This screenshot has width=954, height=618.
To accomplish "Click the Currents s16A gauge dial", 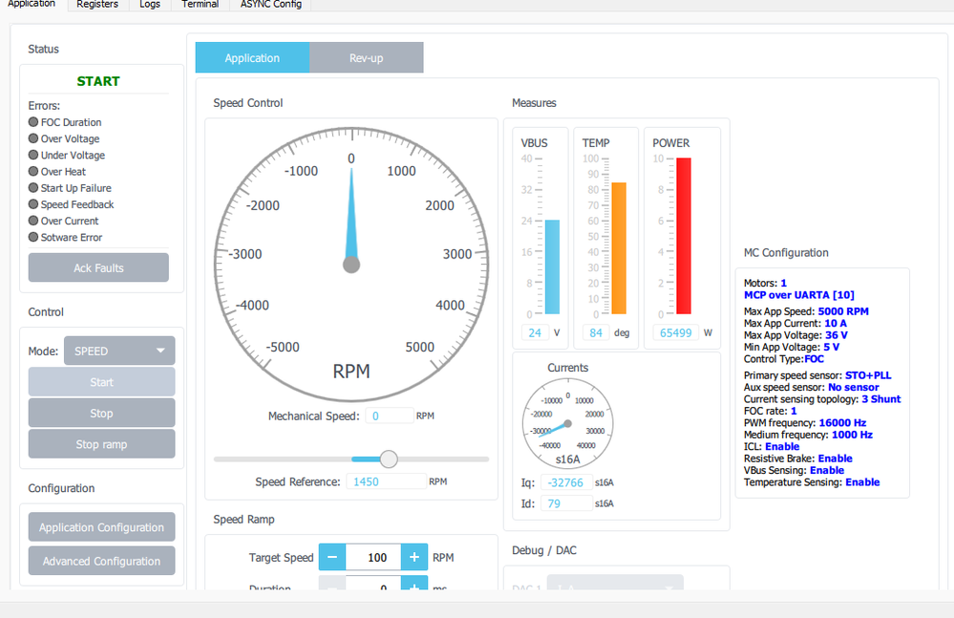I will (x=567, y=423).
